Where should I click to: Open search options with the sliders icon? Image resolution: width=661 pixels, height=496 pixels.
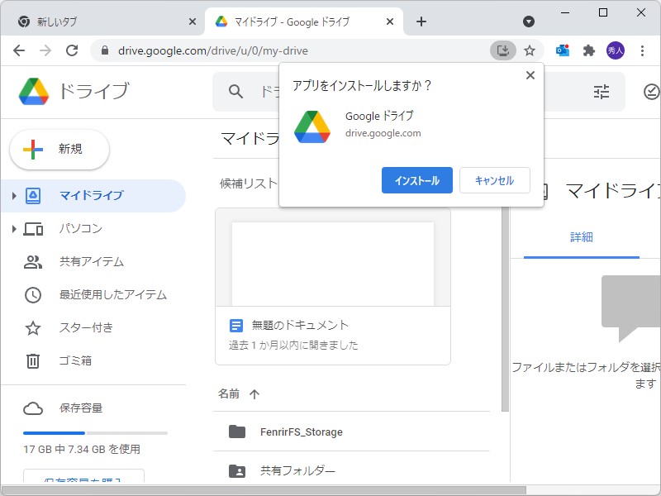tap(602, 92)
